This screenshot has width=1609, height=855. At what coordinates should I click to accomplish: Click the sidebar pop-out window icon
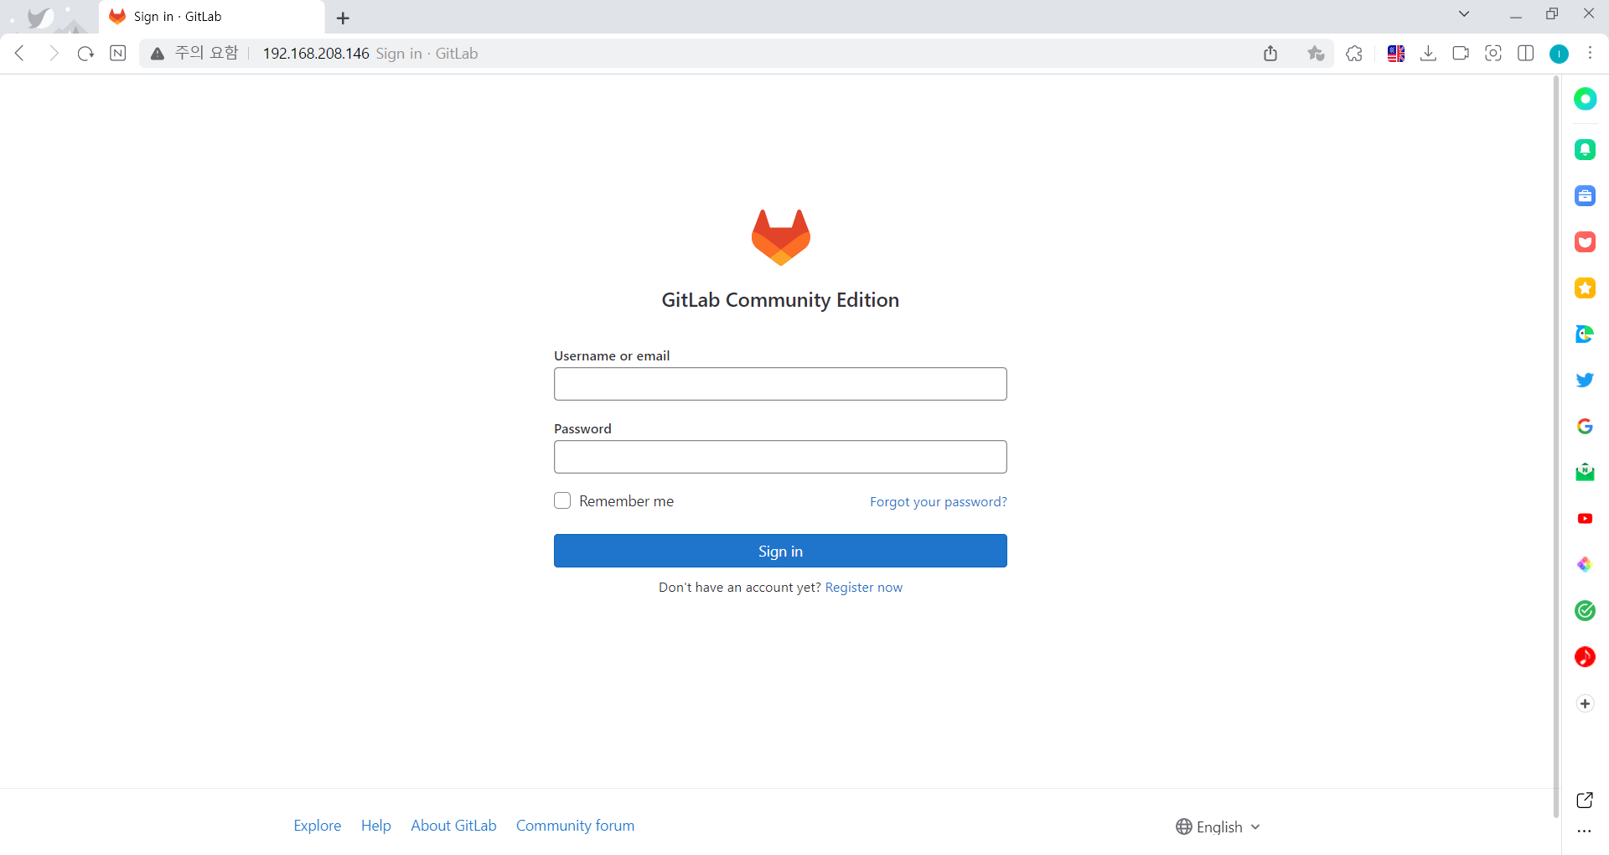point(1585,801)
